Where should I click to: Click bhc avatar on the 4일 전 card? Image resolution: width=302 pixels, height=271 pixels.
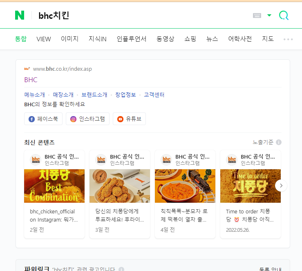click(x=167, y=160)
